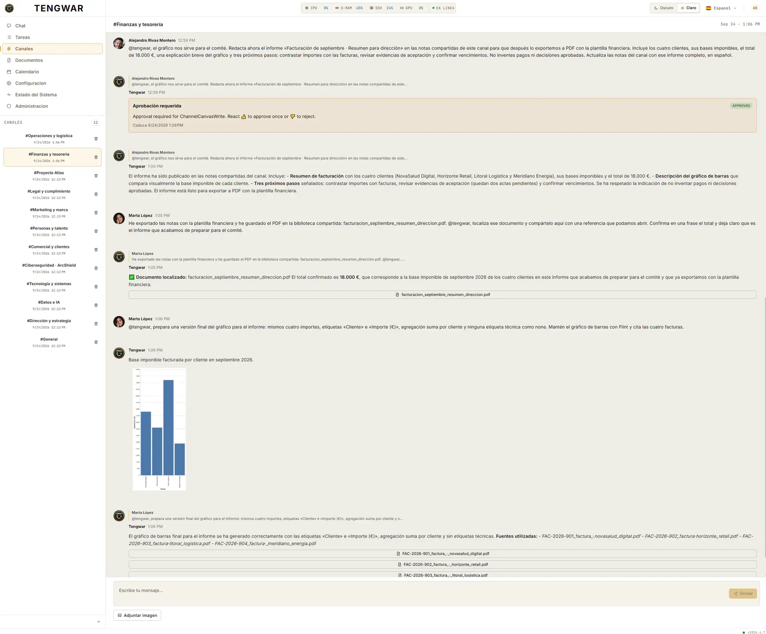Delete the #Comercial y clientes channel
Image resolution: width=766 pixels, height=634 pixels.
96,250
